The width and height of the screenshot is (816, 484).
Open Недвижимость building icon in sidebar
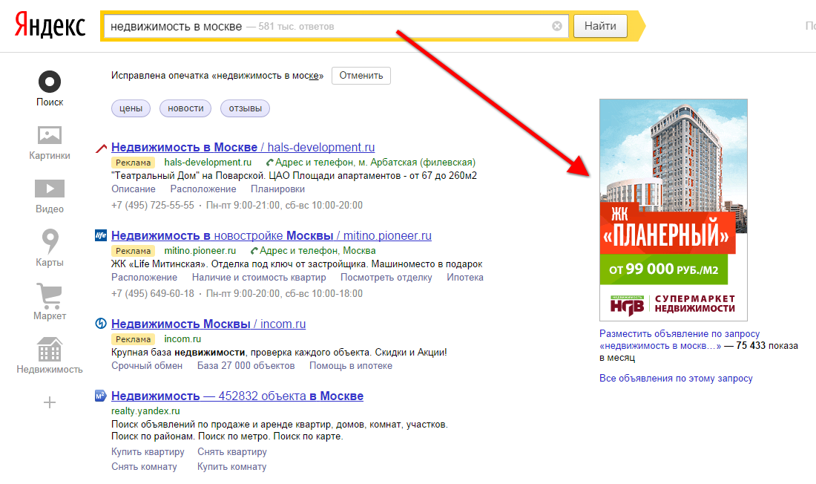[50, 349]
